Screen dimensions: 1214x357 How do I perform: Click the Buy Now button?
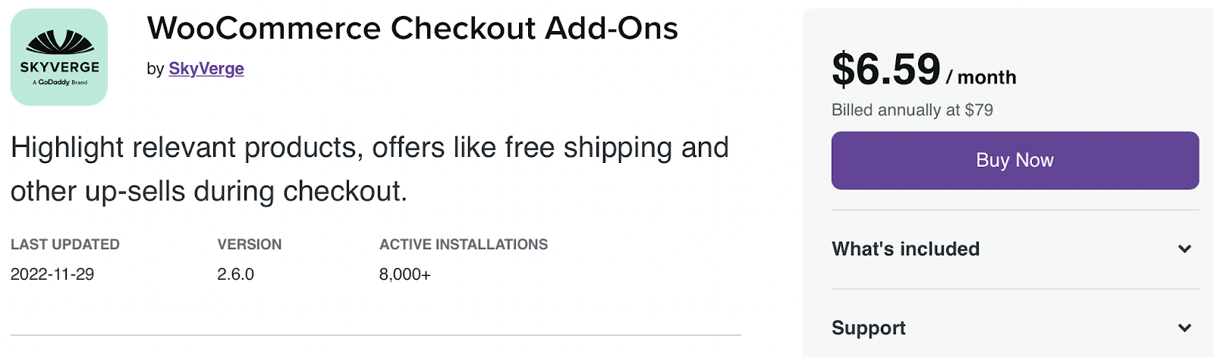coord(1015,161)
